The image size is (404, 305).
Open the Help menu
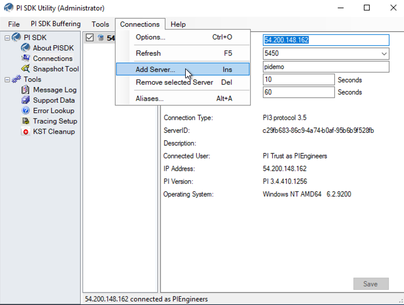point(178,24)
